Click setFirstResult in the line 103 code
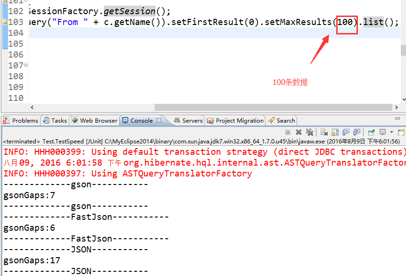Viewport: 406px width, 276px height. point(207,22)
